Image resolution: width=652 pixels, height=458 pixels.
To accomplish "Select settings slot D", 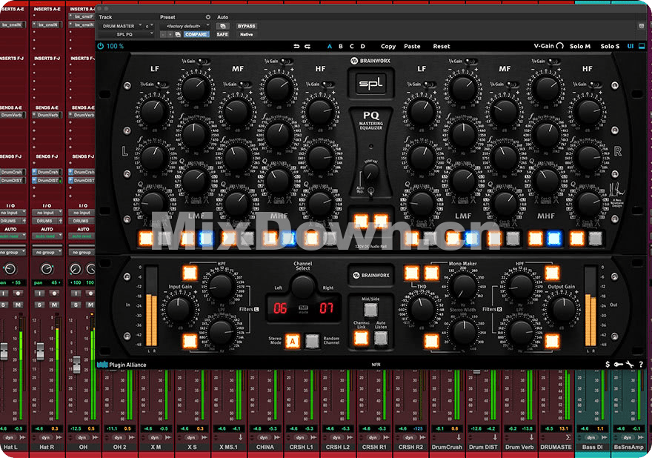I will click(362, 46).
